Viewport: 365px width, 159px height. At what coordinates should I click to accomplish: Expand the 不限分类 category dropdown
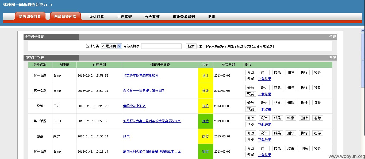pyautogui.click(x=111, y=46)
